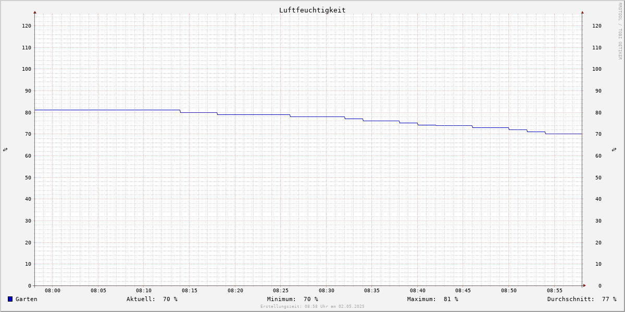Click the 100 label on the left y-axis
This screenshot has width=625, height=312.
pos(27,69)
